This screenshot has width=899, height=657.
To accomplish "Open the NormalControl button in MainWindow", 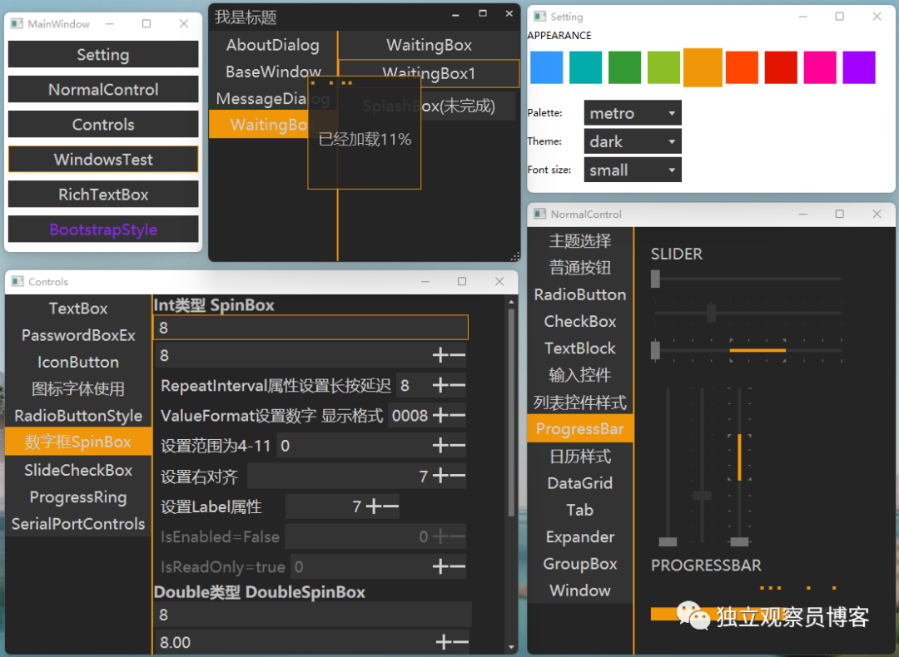I will tap(103, 89).
